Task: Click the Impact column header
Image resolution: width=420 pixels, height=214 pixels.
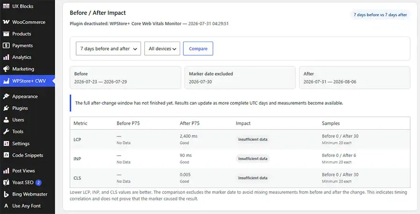Action: 243,123
